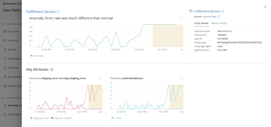Click the Decisions sidebar icon
The height and width of the screenshot is (127, 271).
pyautogui.click(x=5, y=41)
